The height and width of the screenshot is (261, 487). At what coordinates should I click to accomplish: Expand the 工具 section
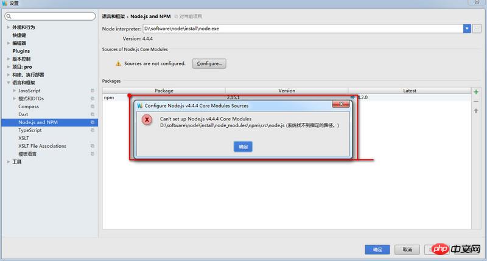[x=8, y=162]
